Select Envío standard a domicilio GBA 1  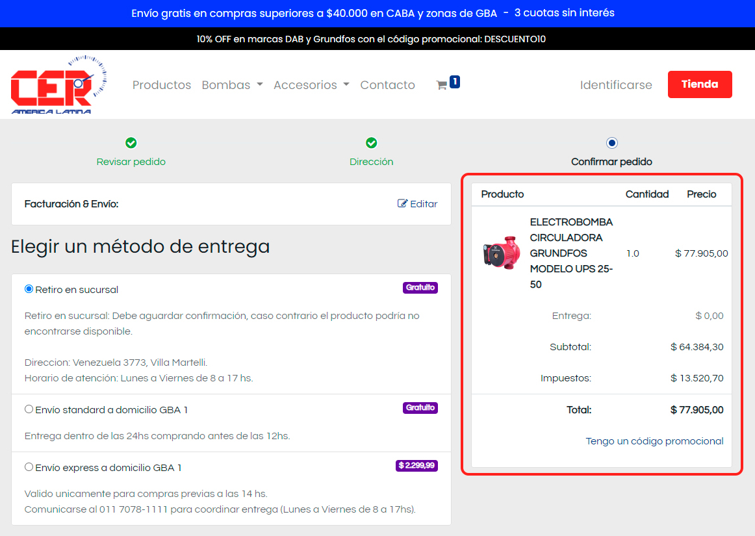click(29, 409)
